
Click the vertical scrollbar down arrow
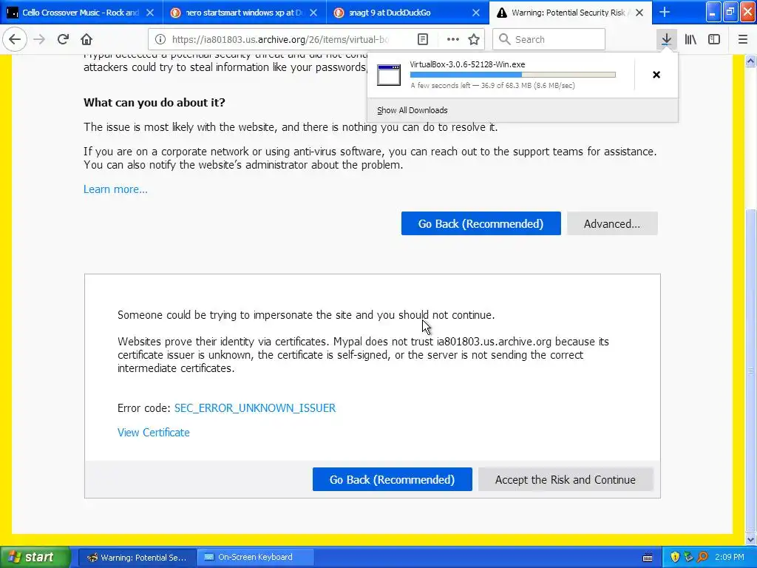click(x=751, y=539)
